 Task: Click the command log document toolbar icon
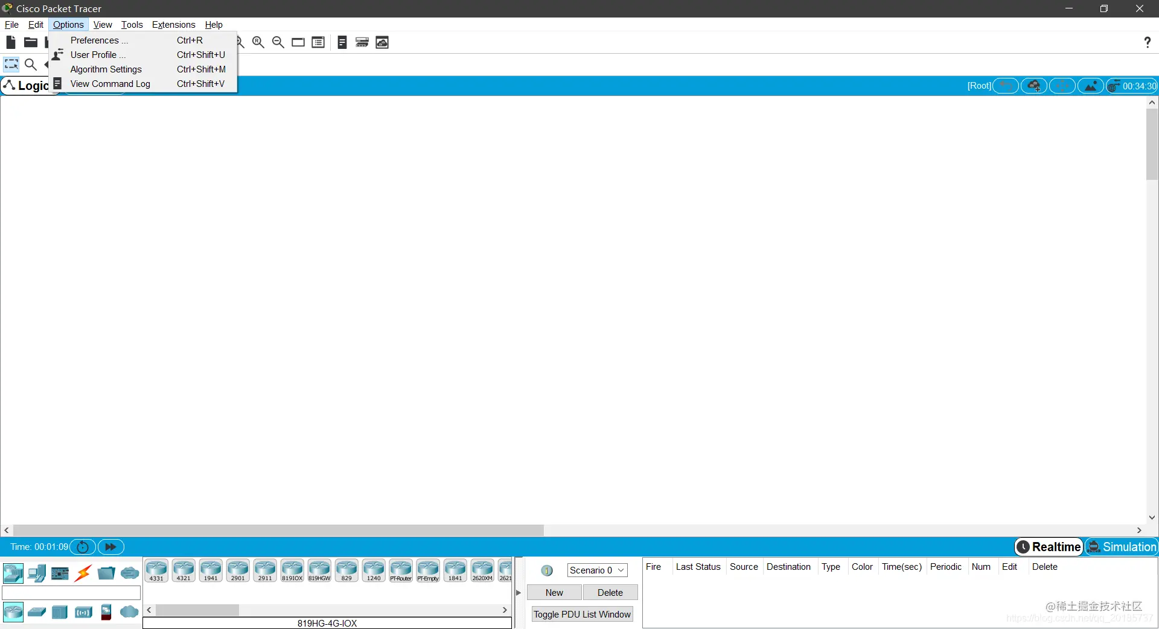pos(342,42)
